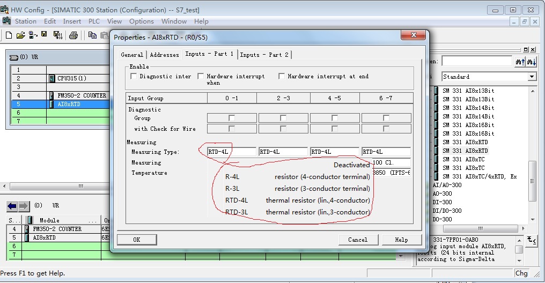The image size is (545, 283).
Task: Click the Open folder toolbar icon
Action: [x=21, y=35]
